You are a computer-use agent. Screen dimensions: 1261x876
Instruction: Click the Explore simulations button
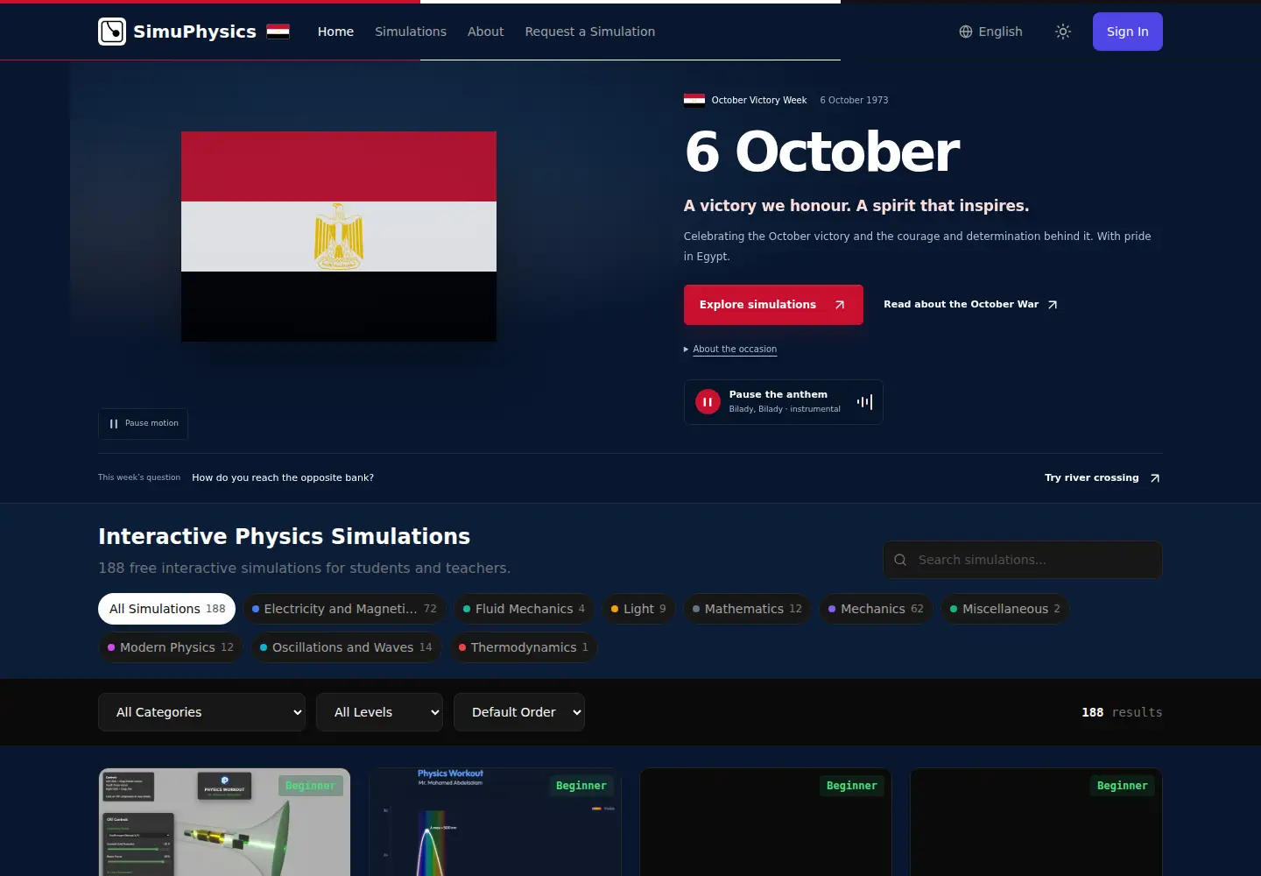773,305
